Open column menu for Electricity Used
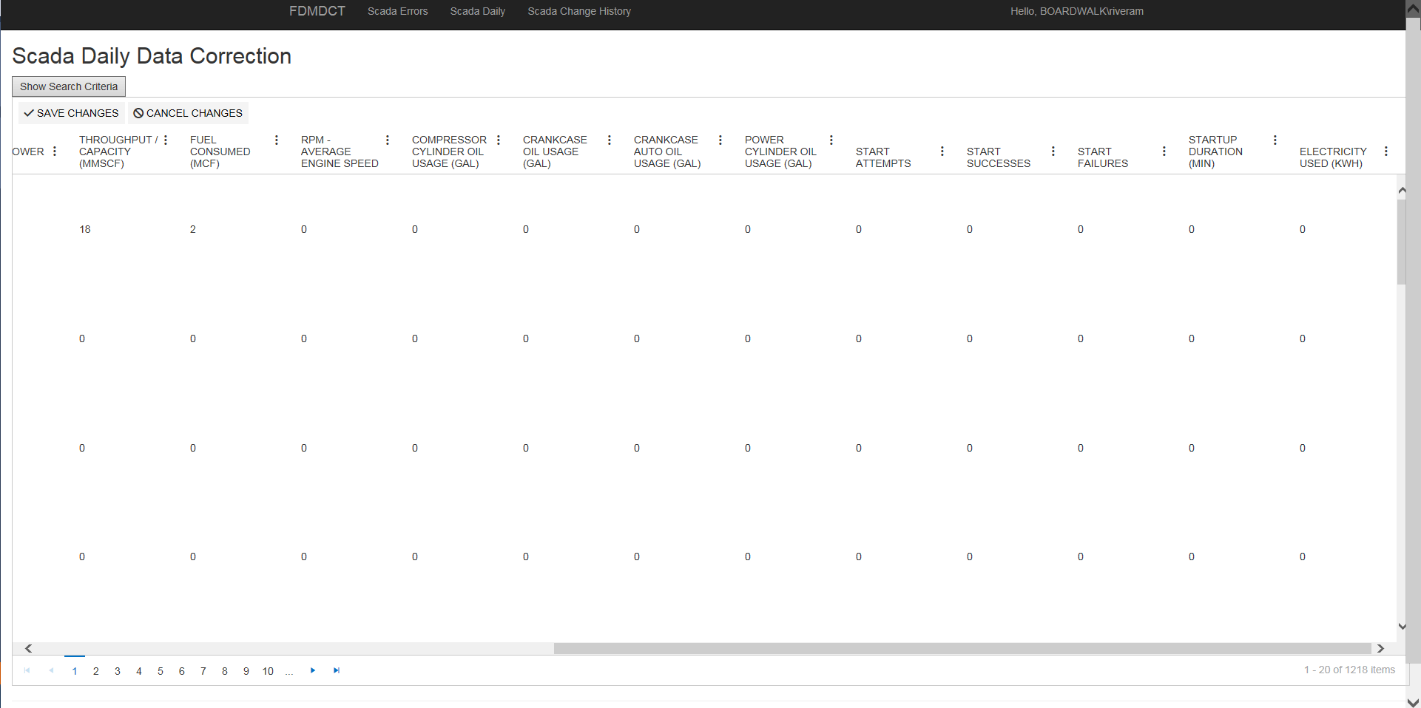1421x708 pixels. pos(1386,152)
